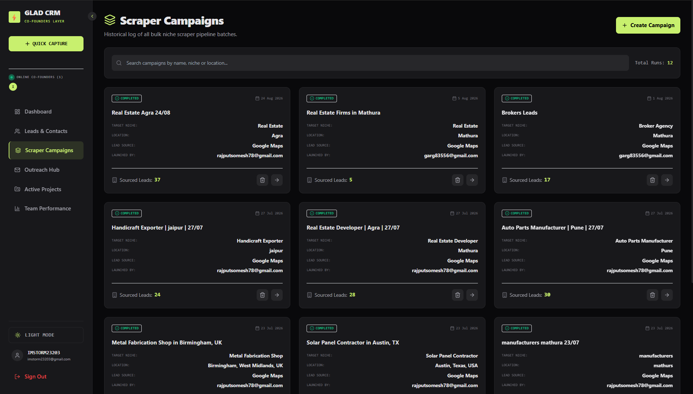Click Real Estate Agra 24/08 card title
The height and width of the screenshot is (394, 693).
pyautogui.click(x=141, y=113)
